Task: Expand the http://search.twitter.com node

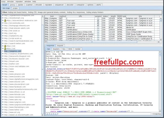Action: coord(3,43)
